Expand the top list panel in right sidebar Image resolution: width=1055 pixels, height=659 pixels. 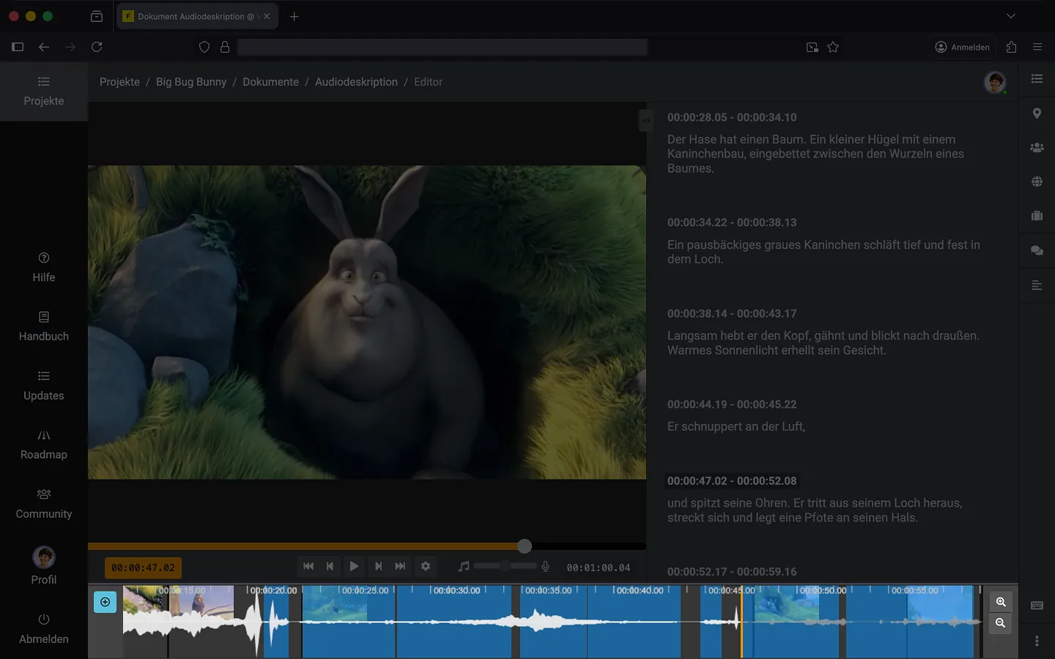coord(1037,79)
